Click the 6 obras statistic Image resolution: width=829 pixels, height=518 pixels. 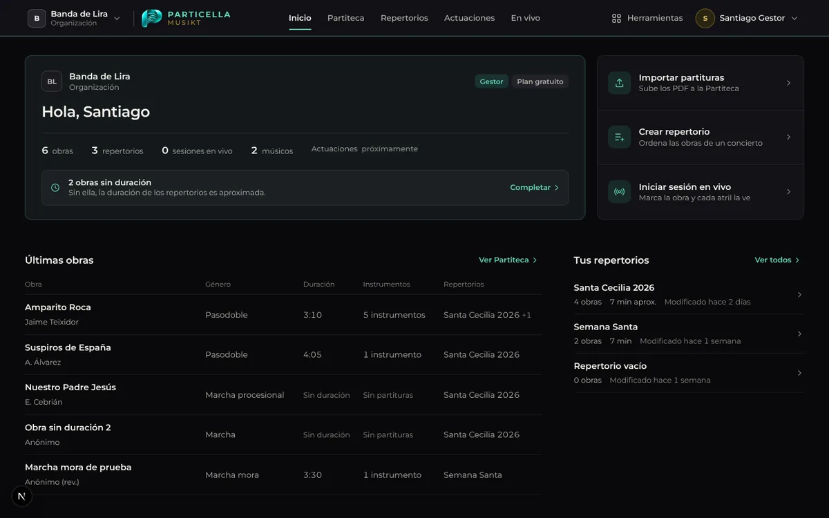point(57,151)
